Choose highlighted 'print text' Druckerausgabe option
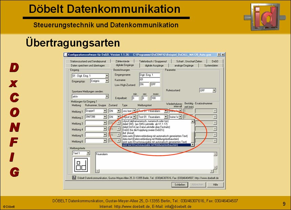The height and width of the screenshot is (210, 291). [x=156, y=145]
